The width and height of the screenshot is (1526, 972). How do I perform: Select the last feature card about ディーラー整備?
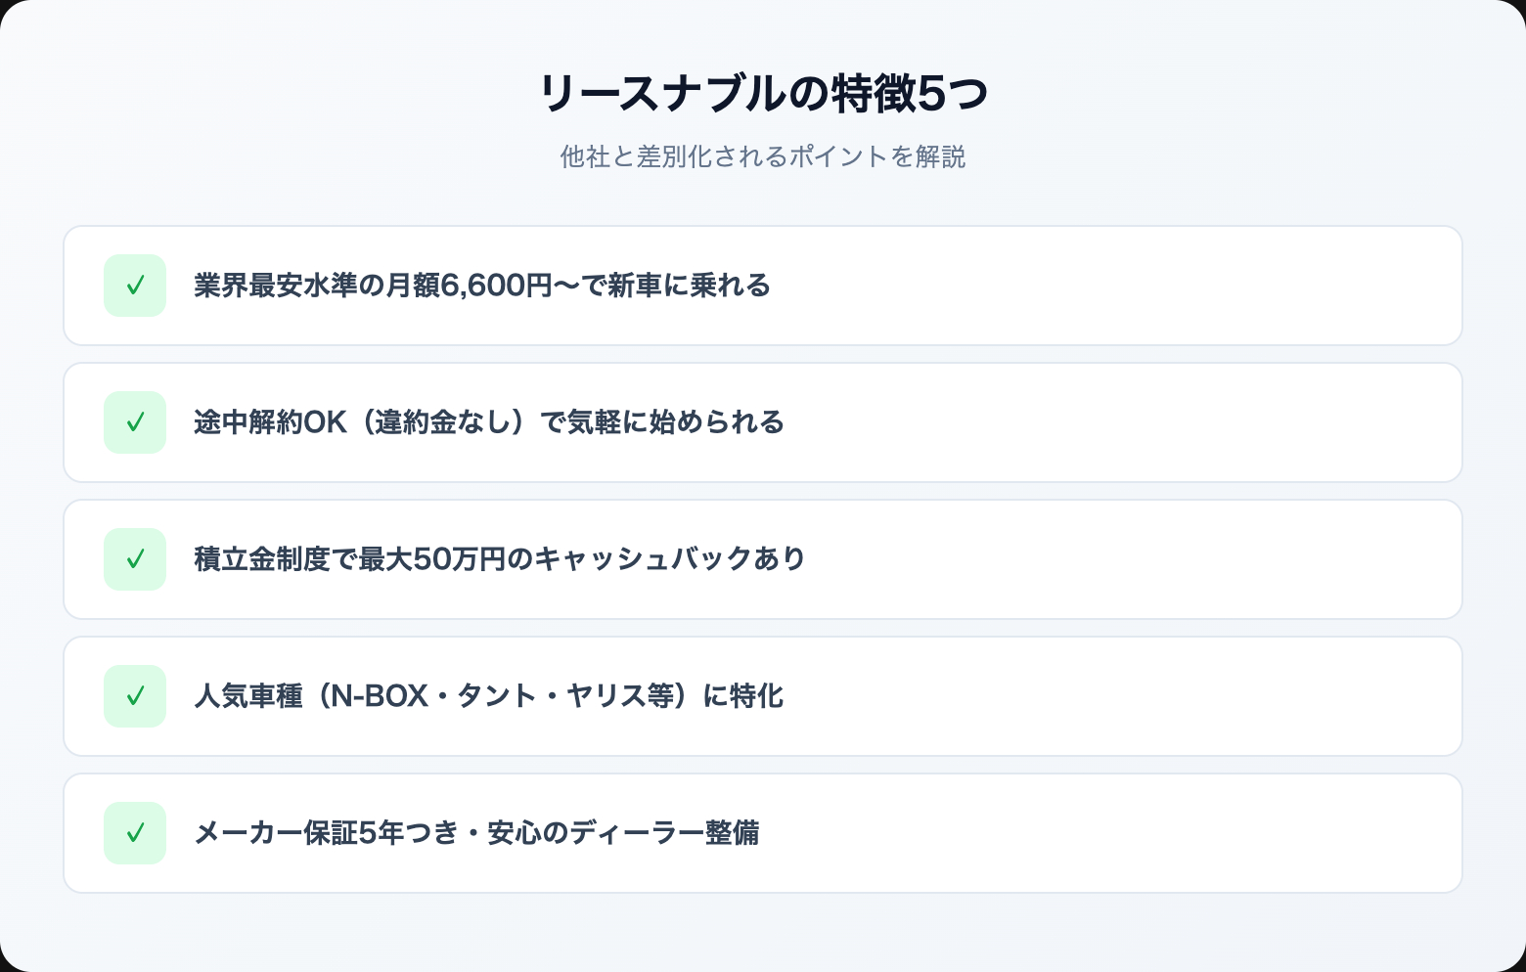point(1076,833)
